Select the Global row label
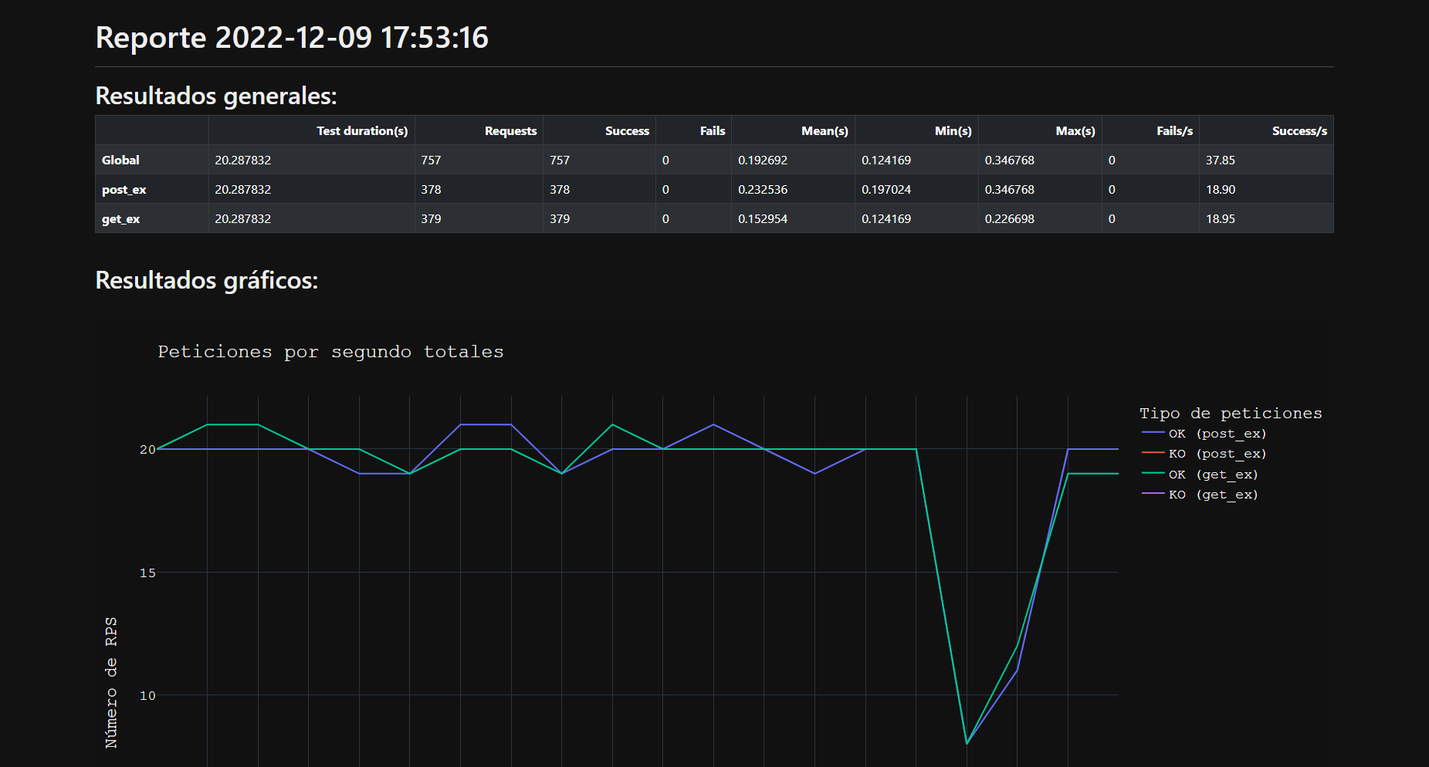 pyautogui.click(x=120, y=160)
